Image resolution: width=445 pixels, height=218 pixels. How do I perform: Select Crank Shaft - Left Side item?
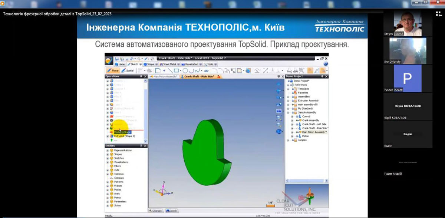coord(314,124)
